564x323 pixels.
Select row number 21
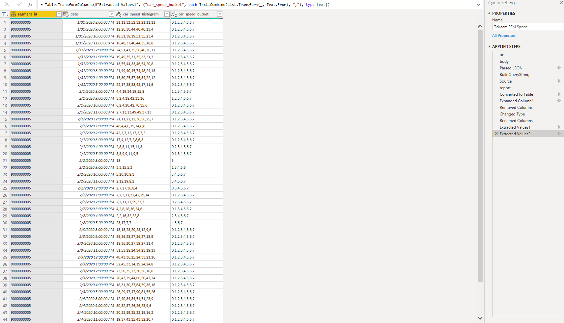click(5, 161)
